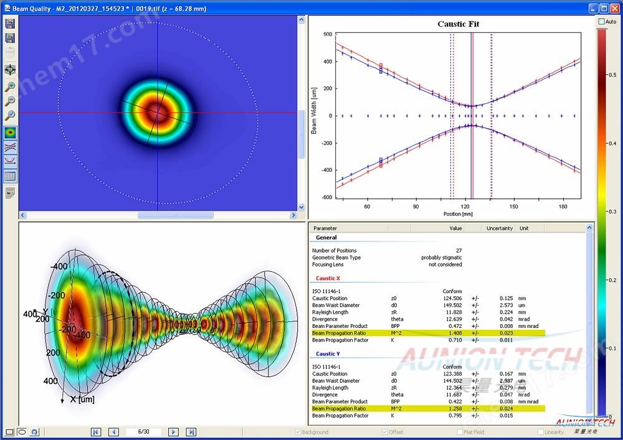623x440 pixels.
Task: Toggle the Offset checkbox
Action: coord(384,432)
